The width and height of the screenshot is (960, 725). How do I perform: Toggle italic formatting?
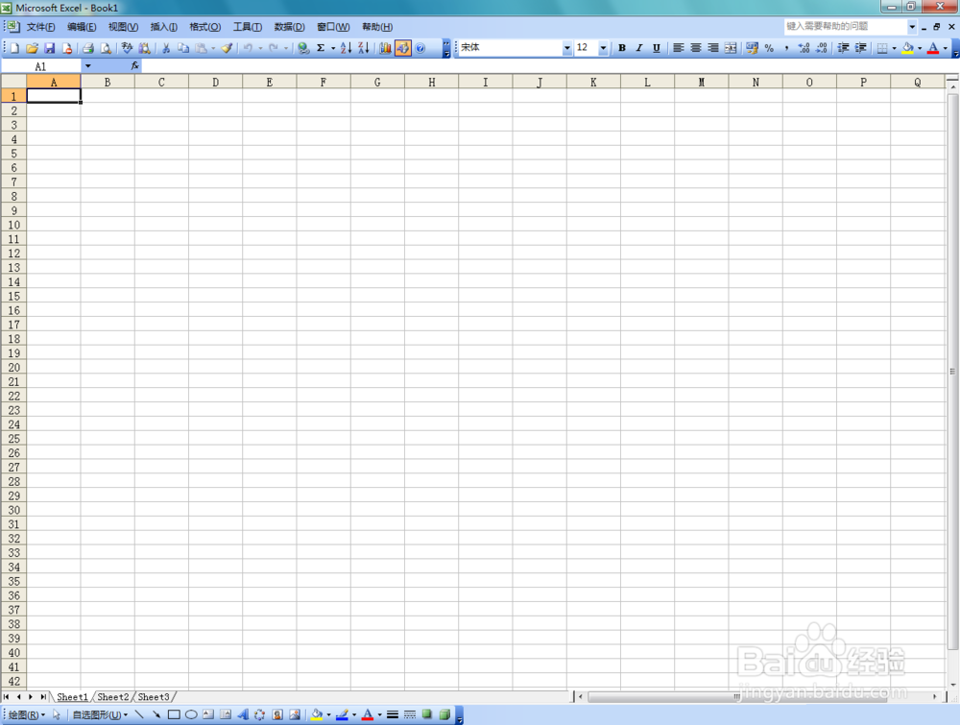pyautogui.click(x=639, y=48)
